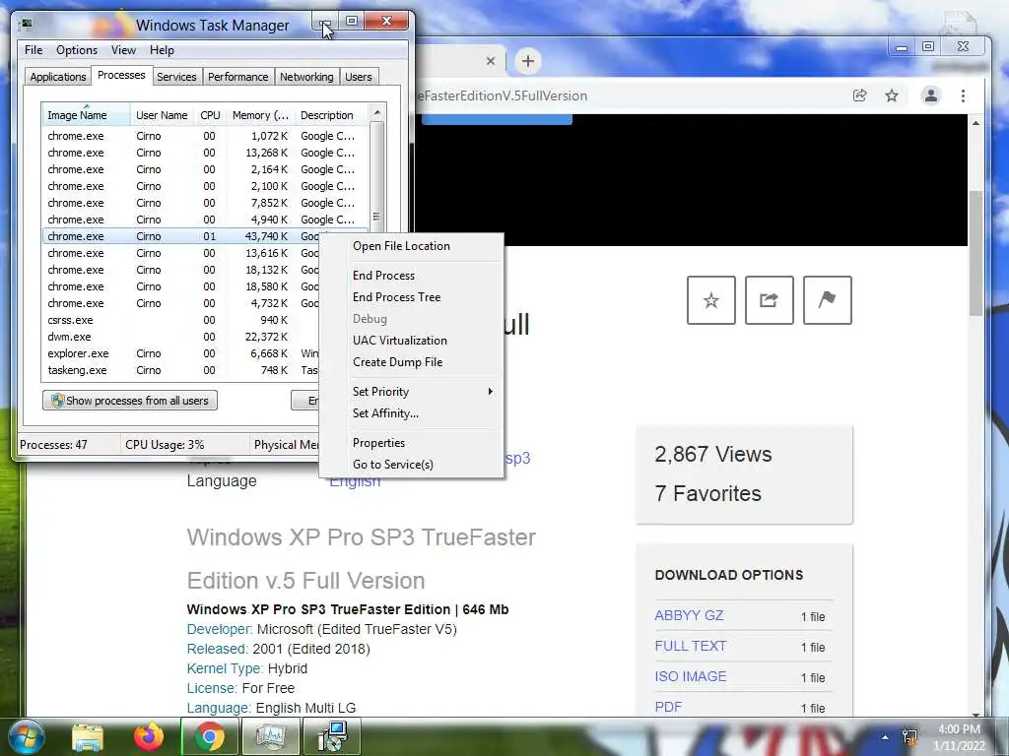Select the explorer.exe process row
The image size is (1009, 756).
coord(181,353)
